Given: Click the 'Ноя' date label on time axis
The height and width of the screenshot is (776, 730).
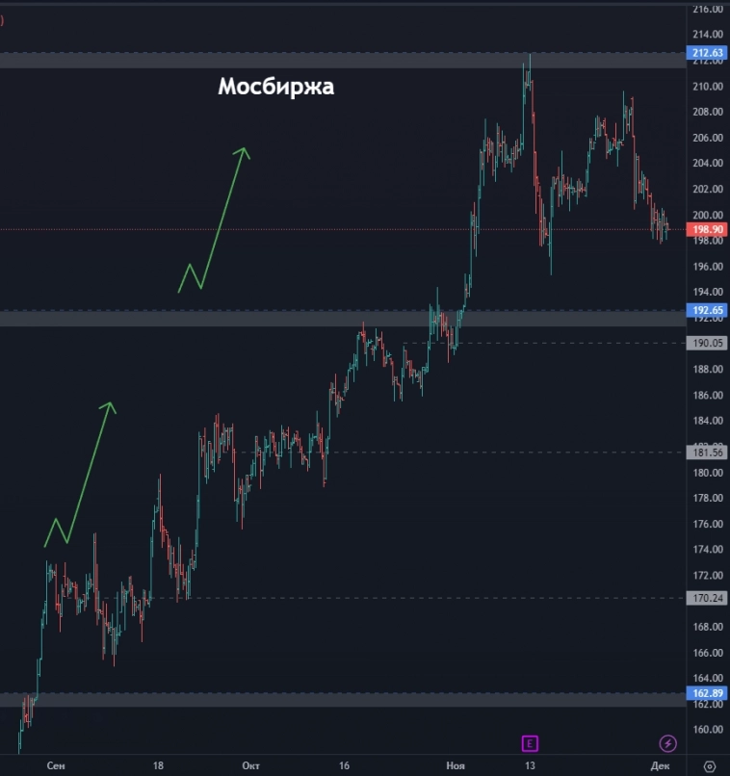Looking at the screenshot, I should point(456,765).
